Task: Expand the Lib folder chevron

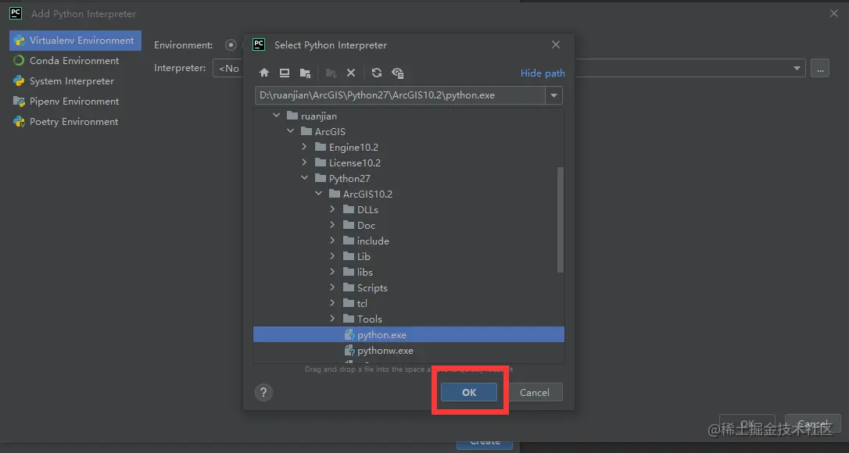Action: click(x=332, y=256)
